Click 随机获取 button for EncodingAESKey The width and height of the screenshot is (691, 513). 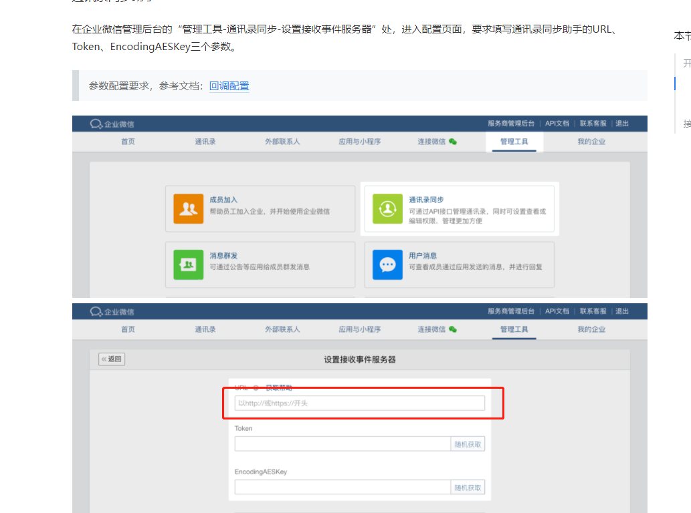click(468, 488)
